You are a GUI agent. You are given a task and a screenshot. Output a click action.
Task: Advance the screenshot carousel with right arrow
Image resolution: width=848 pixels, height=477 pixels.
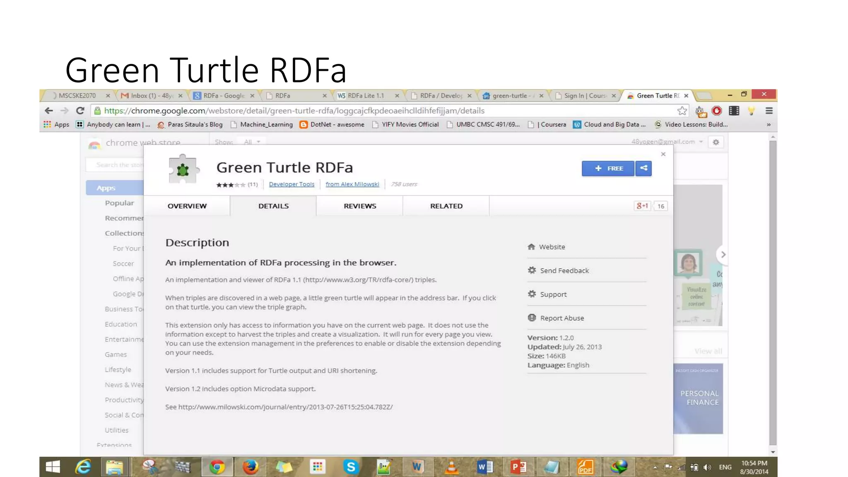723,255
